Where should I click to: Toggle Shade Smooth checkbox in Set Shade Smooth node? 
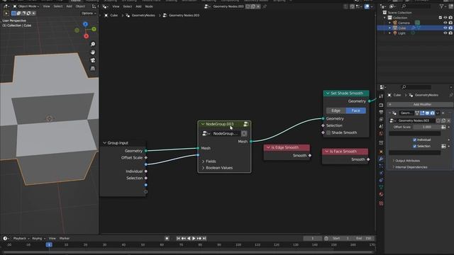(x=328, y=132)
